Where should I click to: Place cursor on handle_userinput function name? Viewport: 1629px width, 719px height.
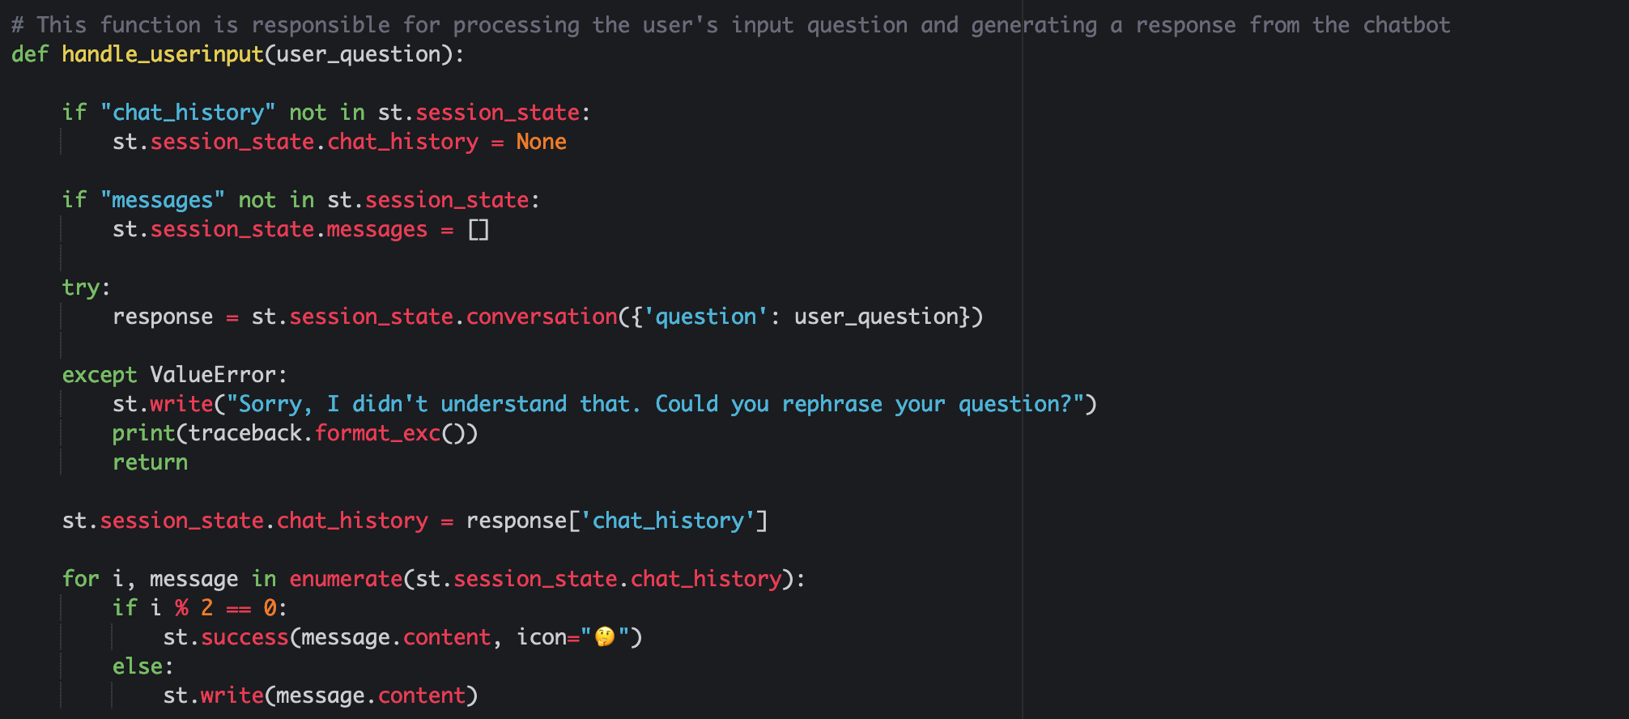(163, 54)
